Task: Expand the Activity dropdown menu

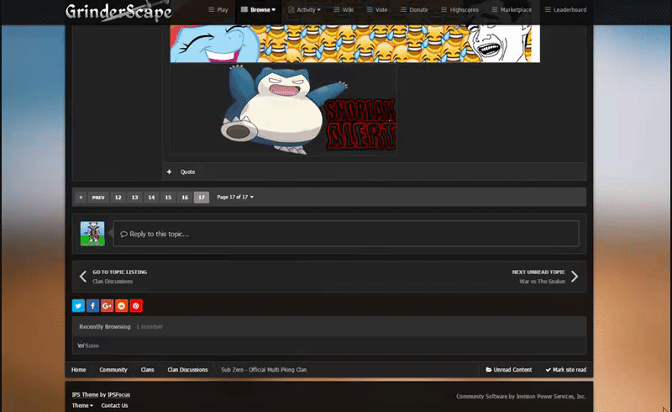Action: 304,10
